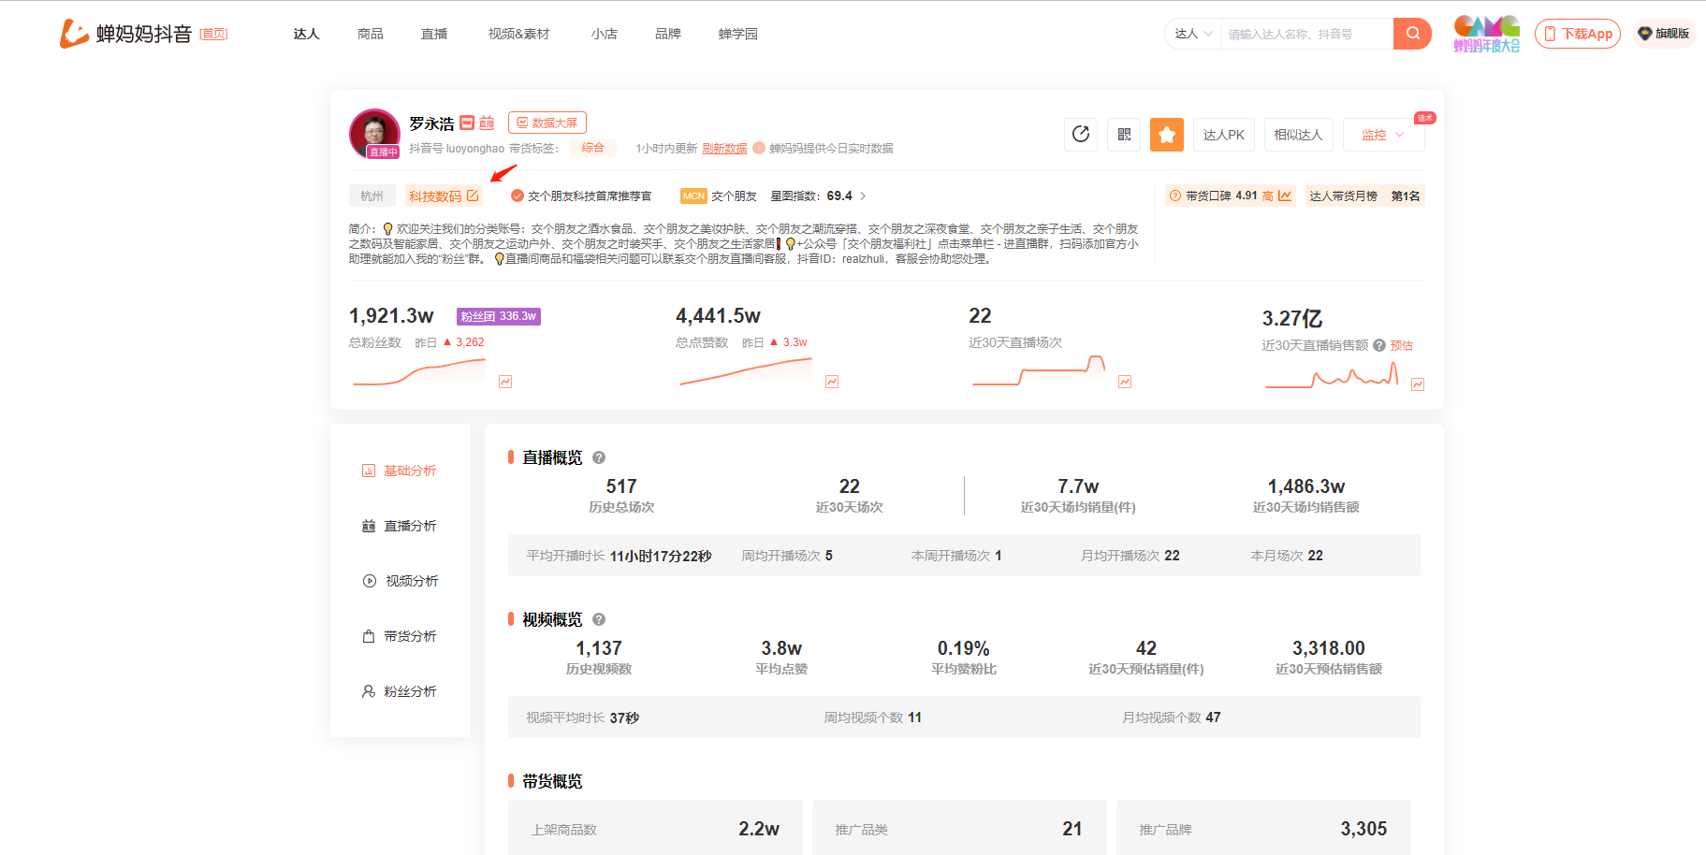This screenshot has height=855, width=1706.
Task: Click help icon next to 直播概览
Action: 599,457
